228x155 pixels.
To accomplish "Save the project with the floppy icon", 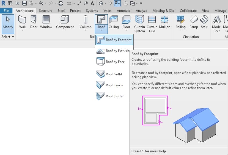I will click(24, 3).
